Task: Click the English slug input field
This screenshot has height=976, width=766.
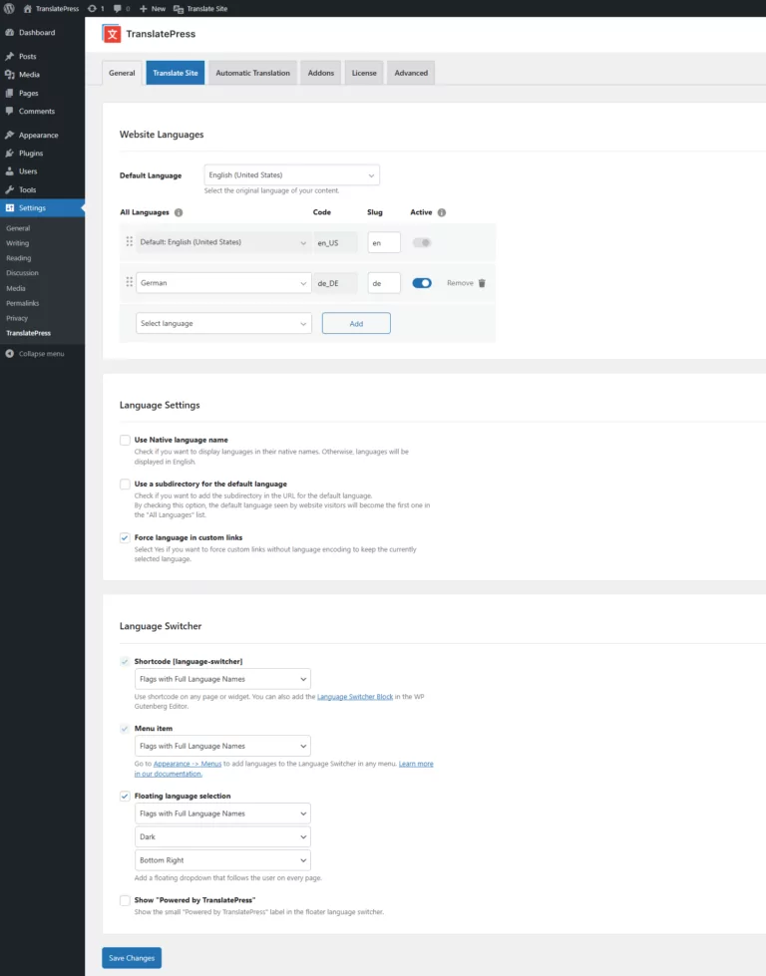Action: click(384, 243)
